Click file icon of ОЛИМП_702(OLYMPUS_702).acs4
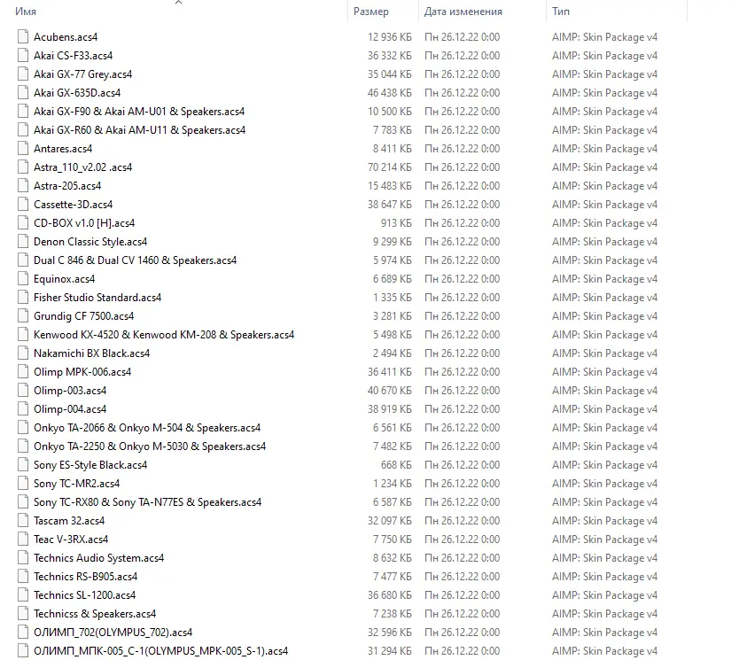 coord(23,632)
